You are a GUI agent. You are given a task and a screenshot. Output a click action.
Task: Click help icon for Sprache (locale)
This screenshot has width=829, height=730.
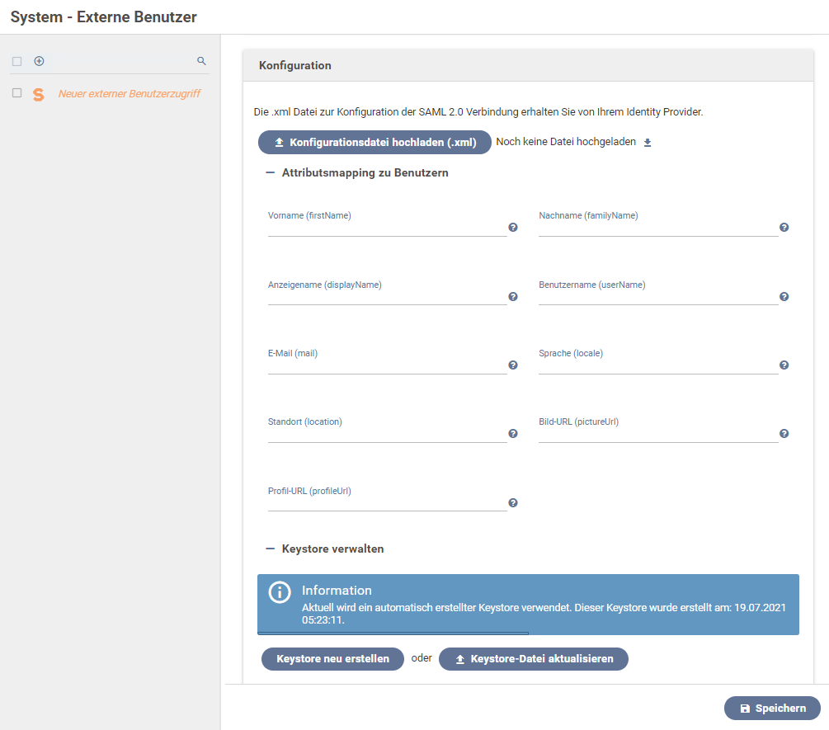click(784, 365)
